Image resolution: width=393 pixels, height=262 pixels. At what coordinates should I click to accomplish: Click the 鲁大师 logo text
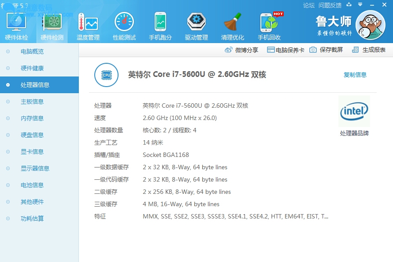tap(334, 21)
